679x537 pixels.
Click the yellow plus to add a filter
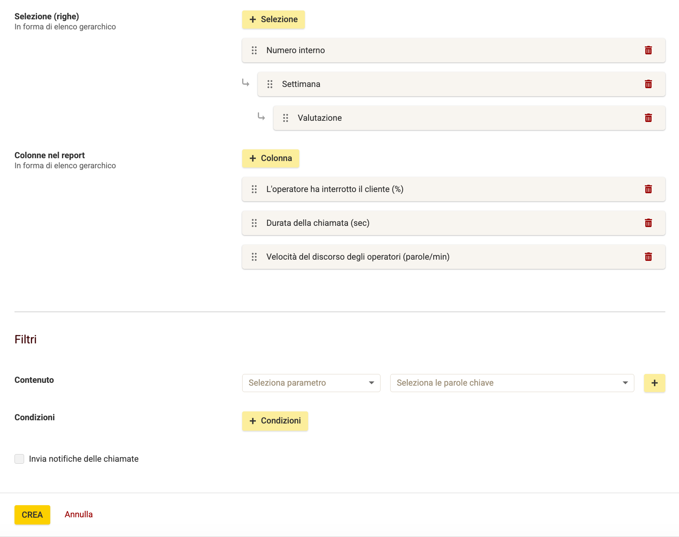pos(654,383)
